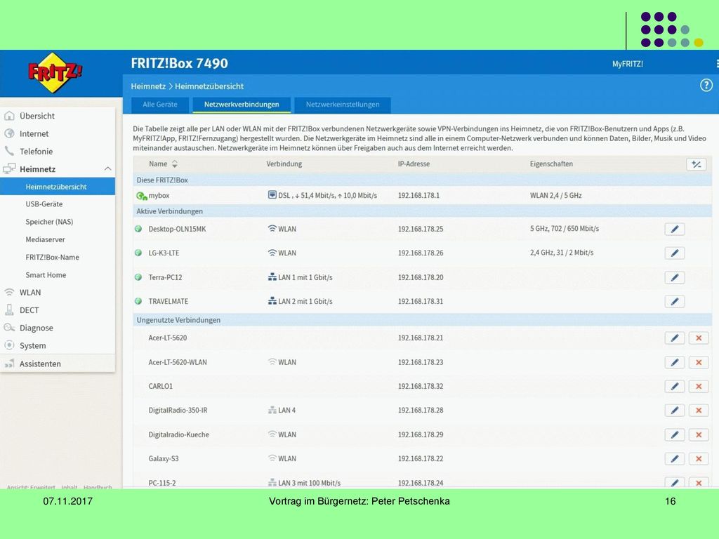Click the PC-115-2 device name

coord(162,483)
